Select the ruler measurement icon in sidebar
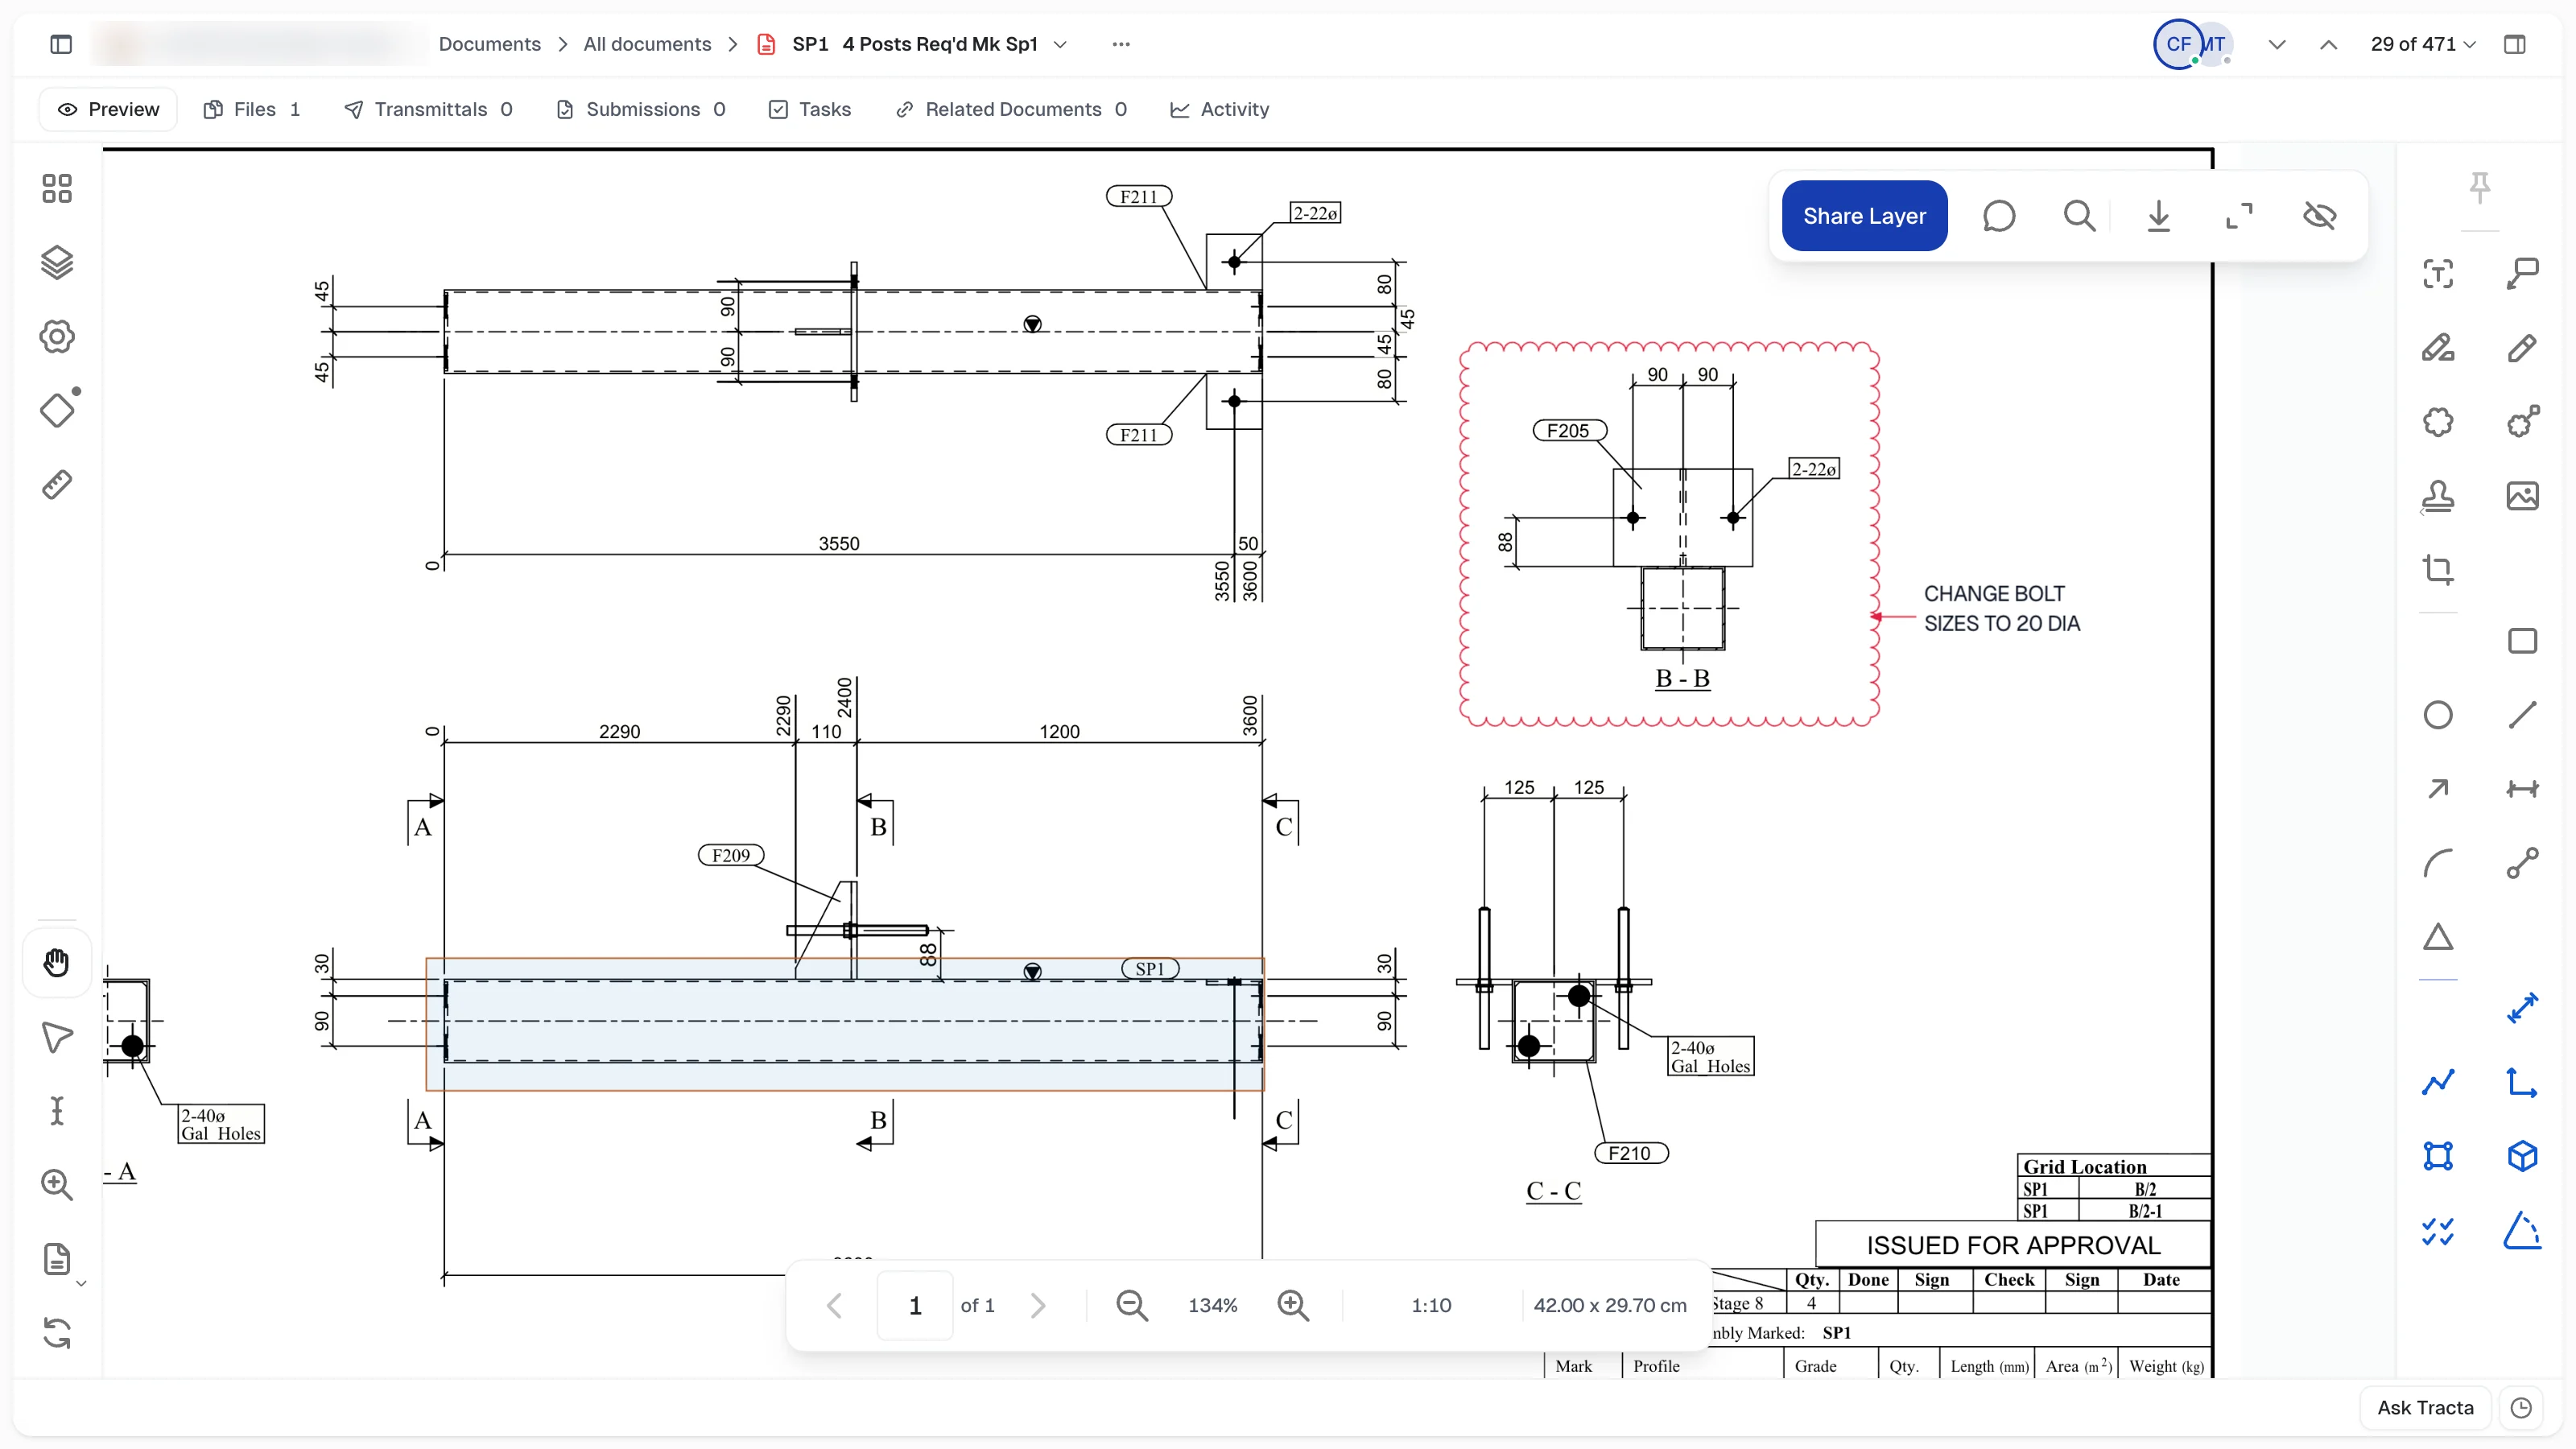 (x=57, y=485)
